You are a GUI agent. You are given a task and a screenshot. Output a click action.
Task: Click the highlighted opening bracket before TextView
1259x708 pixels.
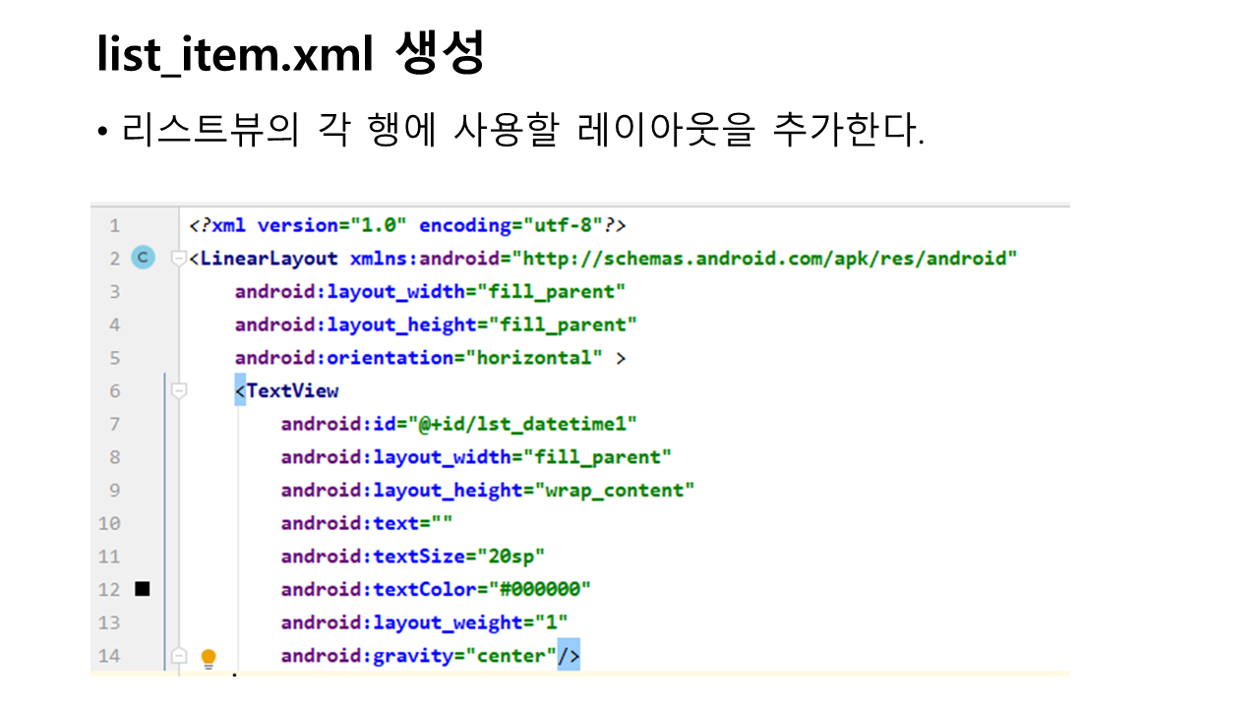(240, 390)
